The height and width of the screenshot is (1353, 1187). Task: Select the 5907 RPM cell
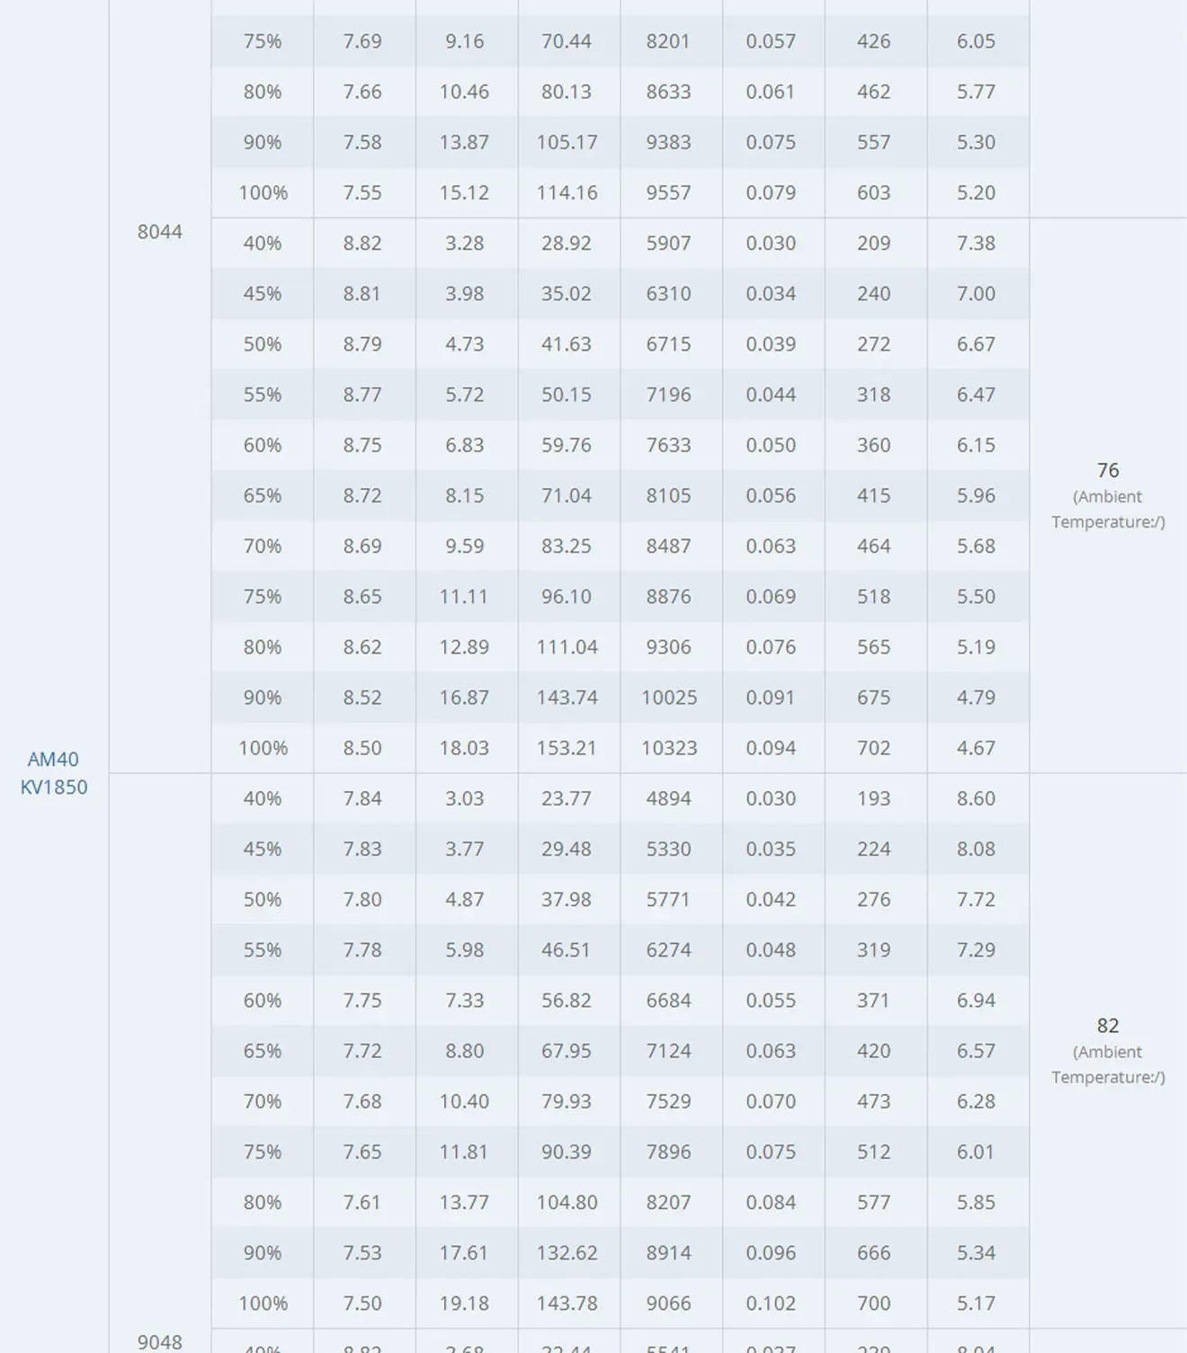tap(669, 243)
